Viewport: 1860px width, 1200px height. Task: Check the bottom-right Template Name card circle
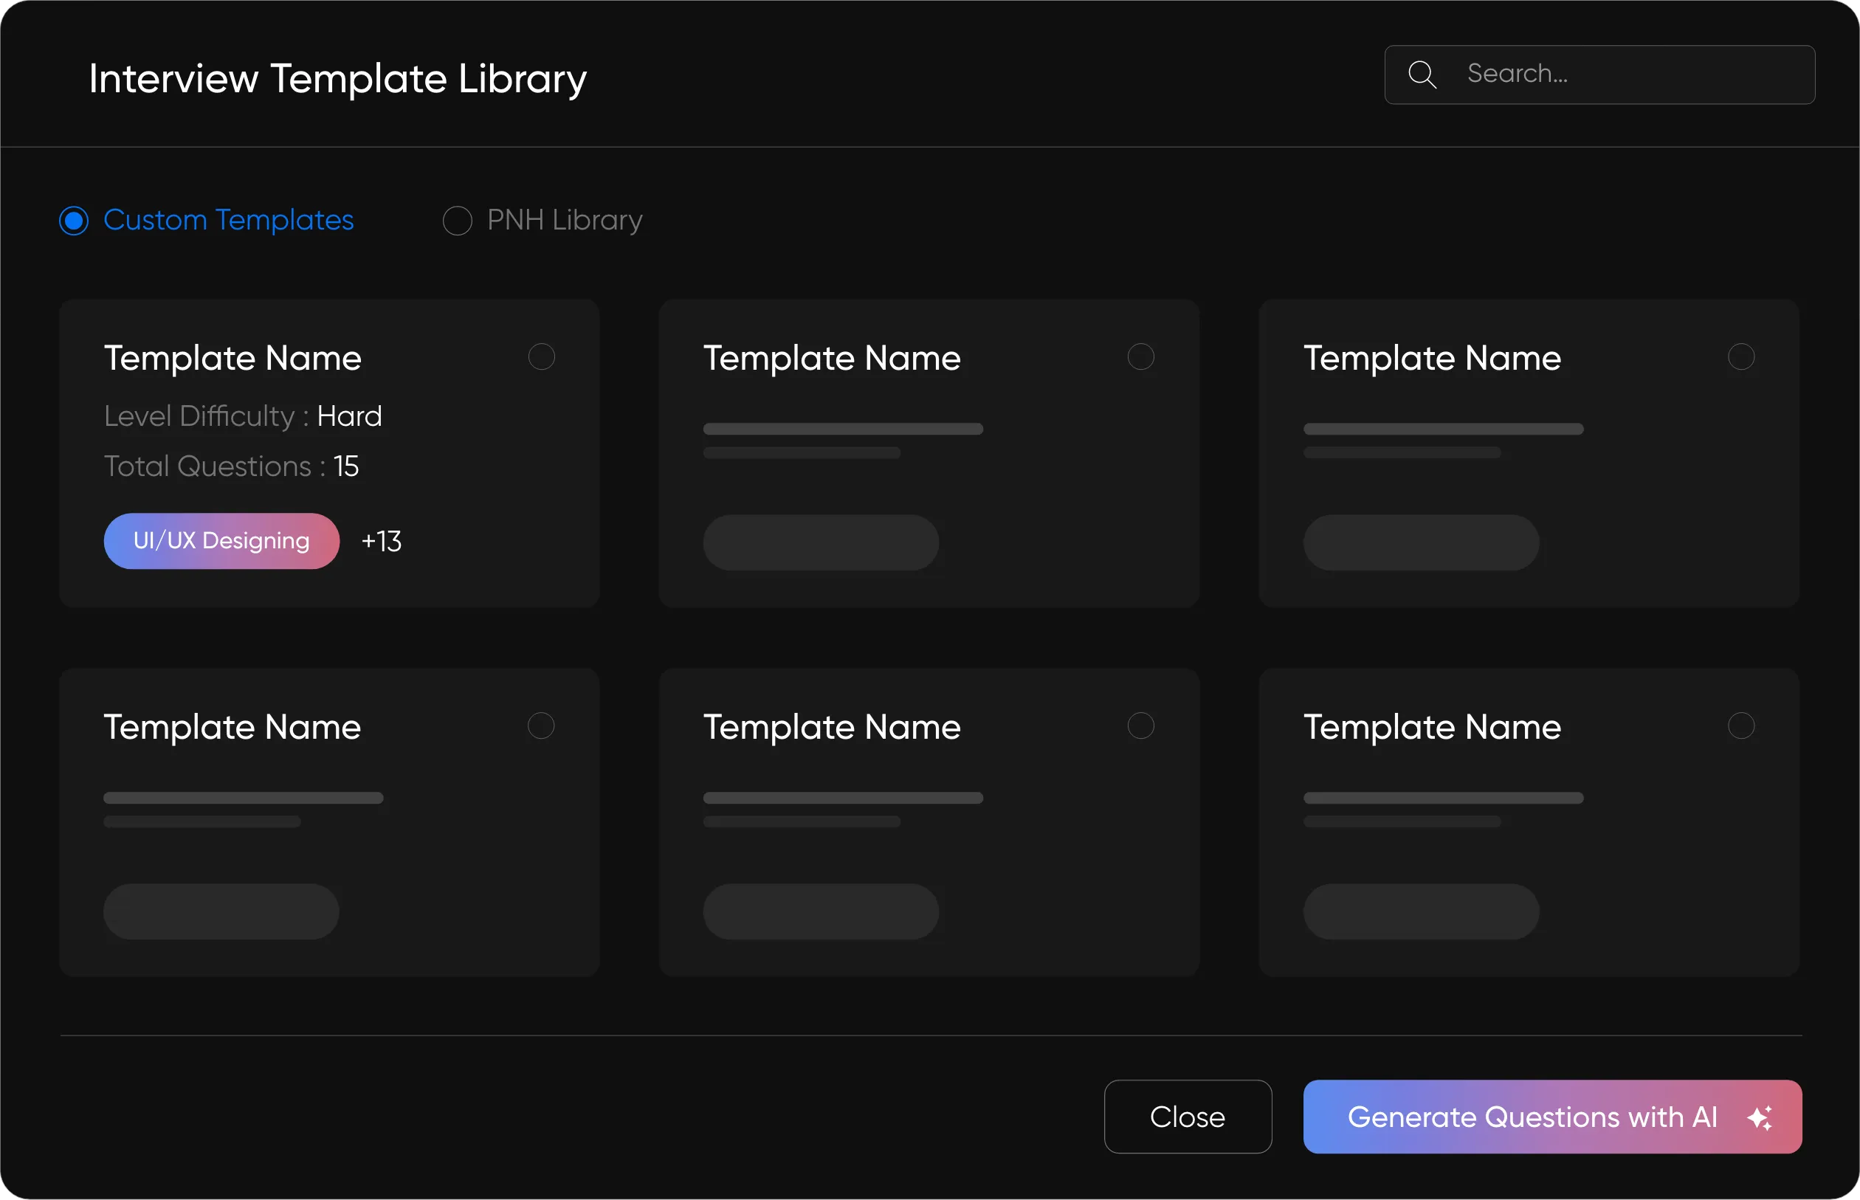1740,725
